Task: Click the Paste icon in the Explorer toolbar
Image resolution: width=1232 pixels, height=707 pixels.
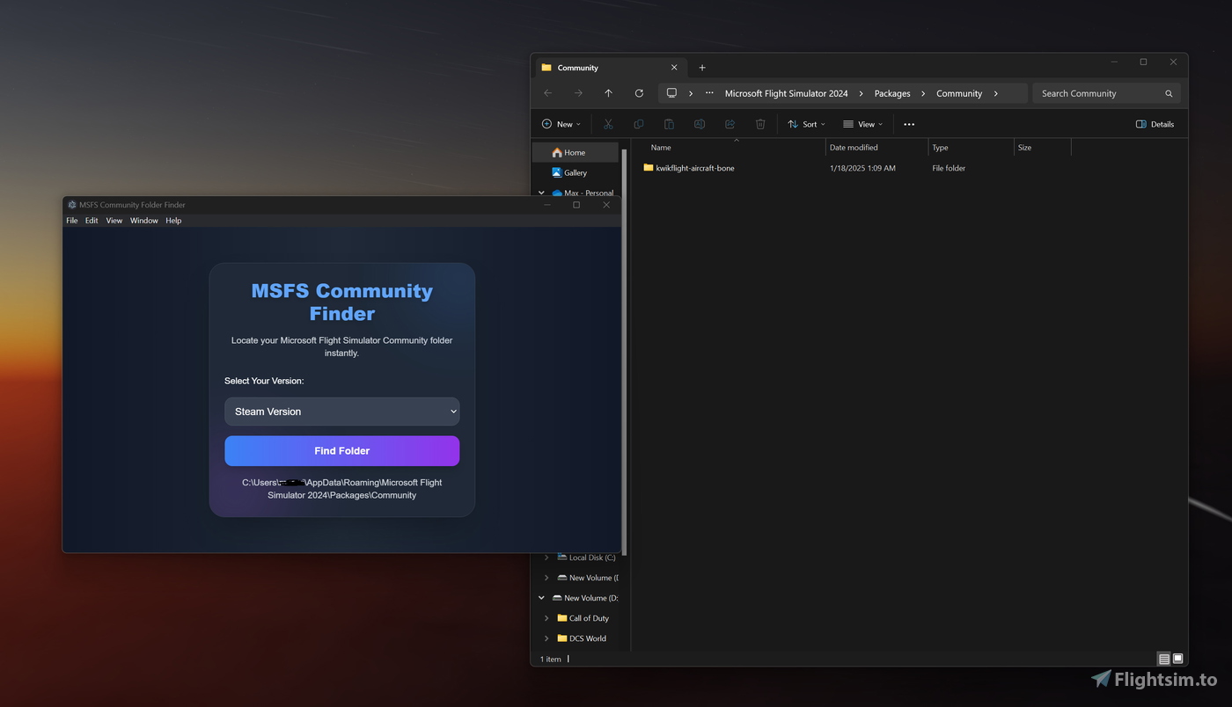Action: click(x=669, y=123)
